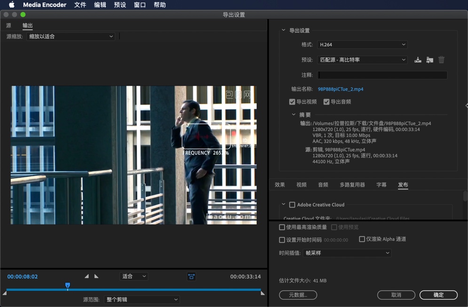Import a preset using the folder icon
Viewport: 468px width, 307px height.
click(x=429, y=60)
